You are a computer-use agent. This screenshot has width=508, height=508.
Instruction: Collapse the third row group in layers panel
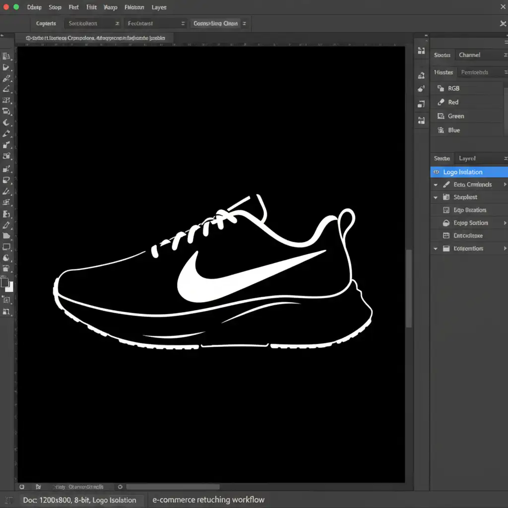[436, 197]
